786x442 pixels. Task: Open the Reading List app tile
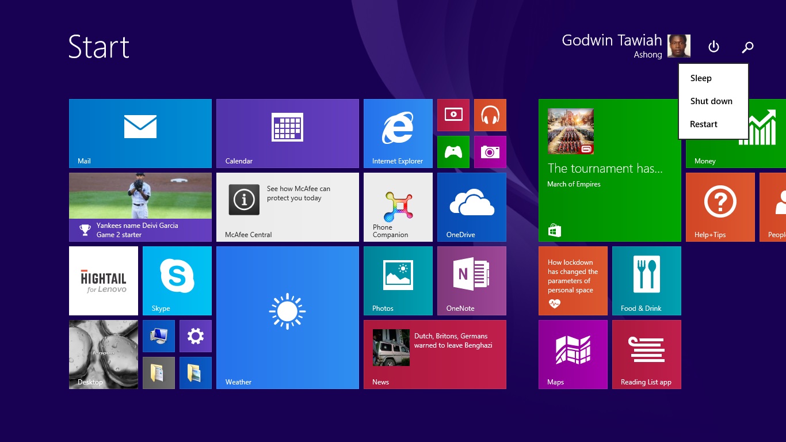[x=647, y=355]
